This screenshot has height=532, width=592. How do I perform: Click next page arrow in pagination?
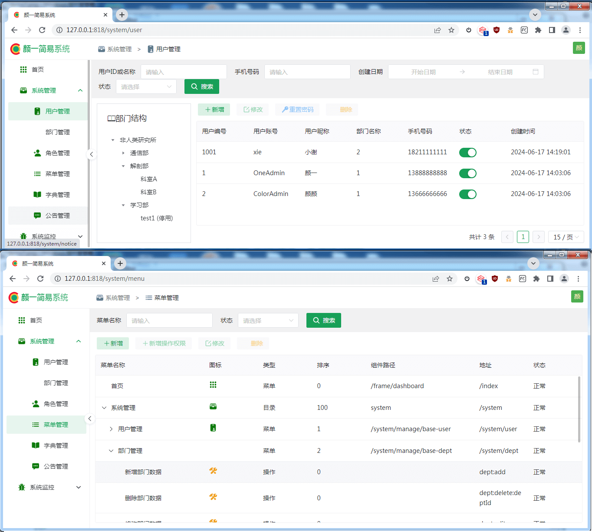point(539,237)
